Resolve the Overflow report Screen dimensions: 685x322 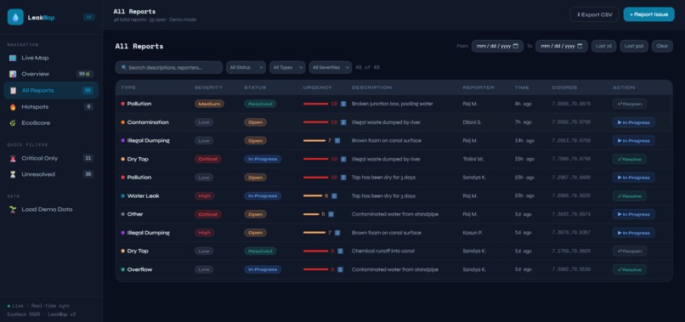[x=630, y=269]
